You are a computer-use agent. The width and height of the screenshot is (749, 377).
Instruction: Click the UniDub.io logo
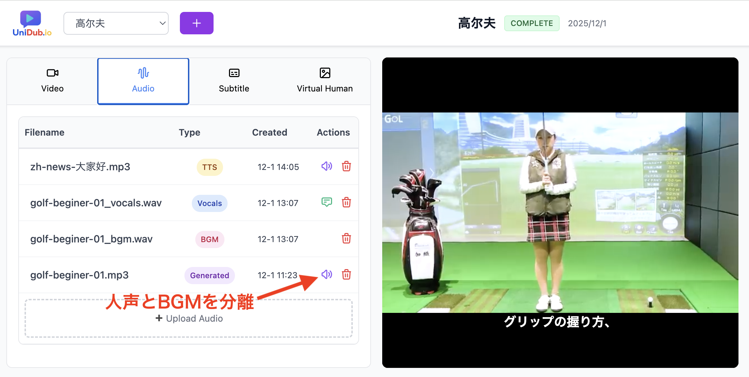[31, 22]
